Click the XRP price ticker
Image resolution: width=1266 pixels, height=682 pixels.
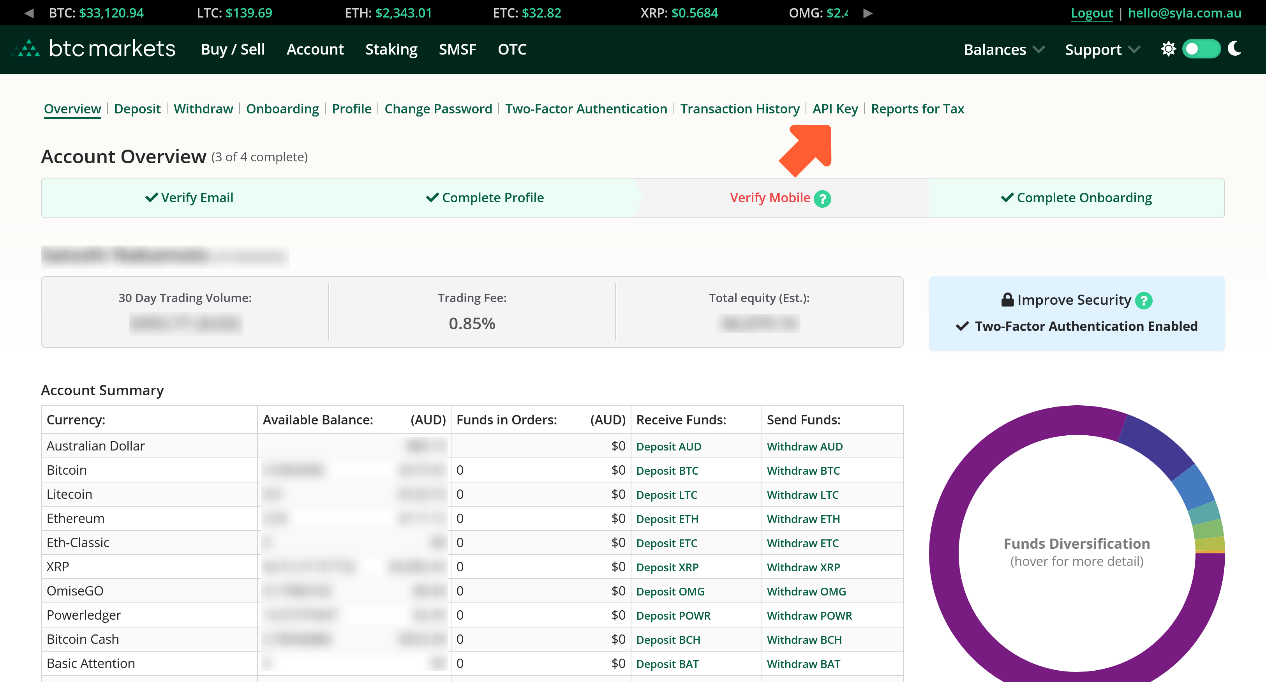click(679, 13)
